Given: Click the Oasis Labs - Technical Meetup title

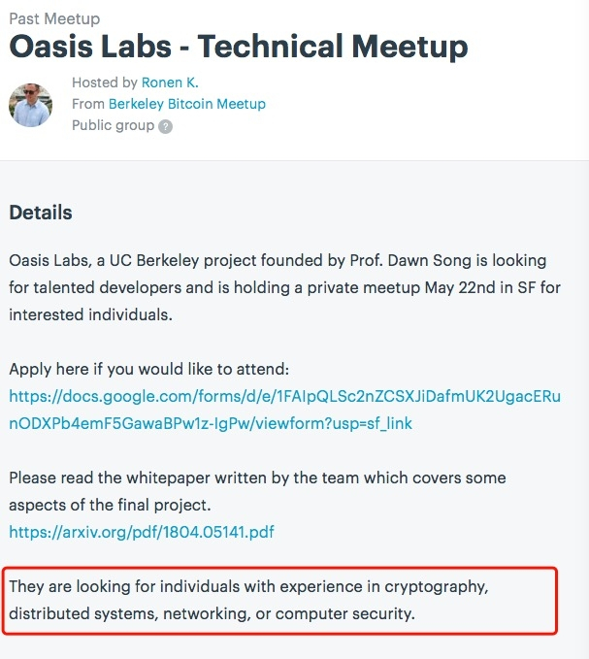Looking at the screenshot, I should (239, 46).
